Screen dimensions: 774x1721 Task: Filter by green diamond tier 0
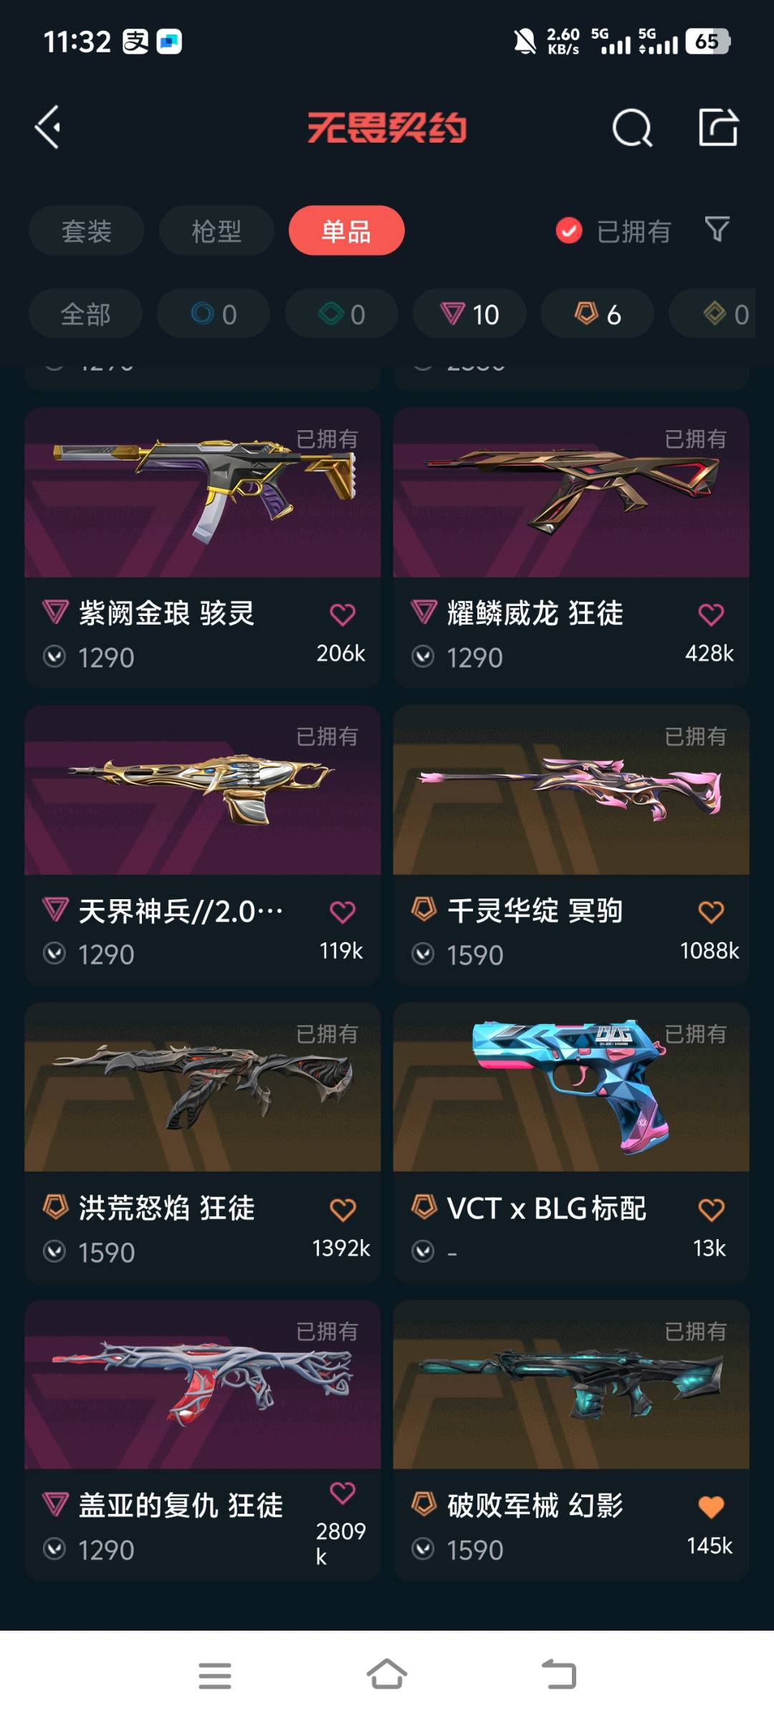(x=342, y=314)
